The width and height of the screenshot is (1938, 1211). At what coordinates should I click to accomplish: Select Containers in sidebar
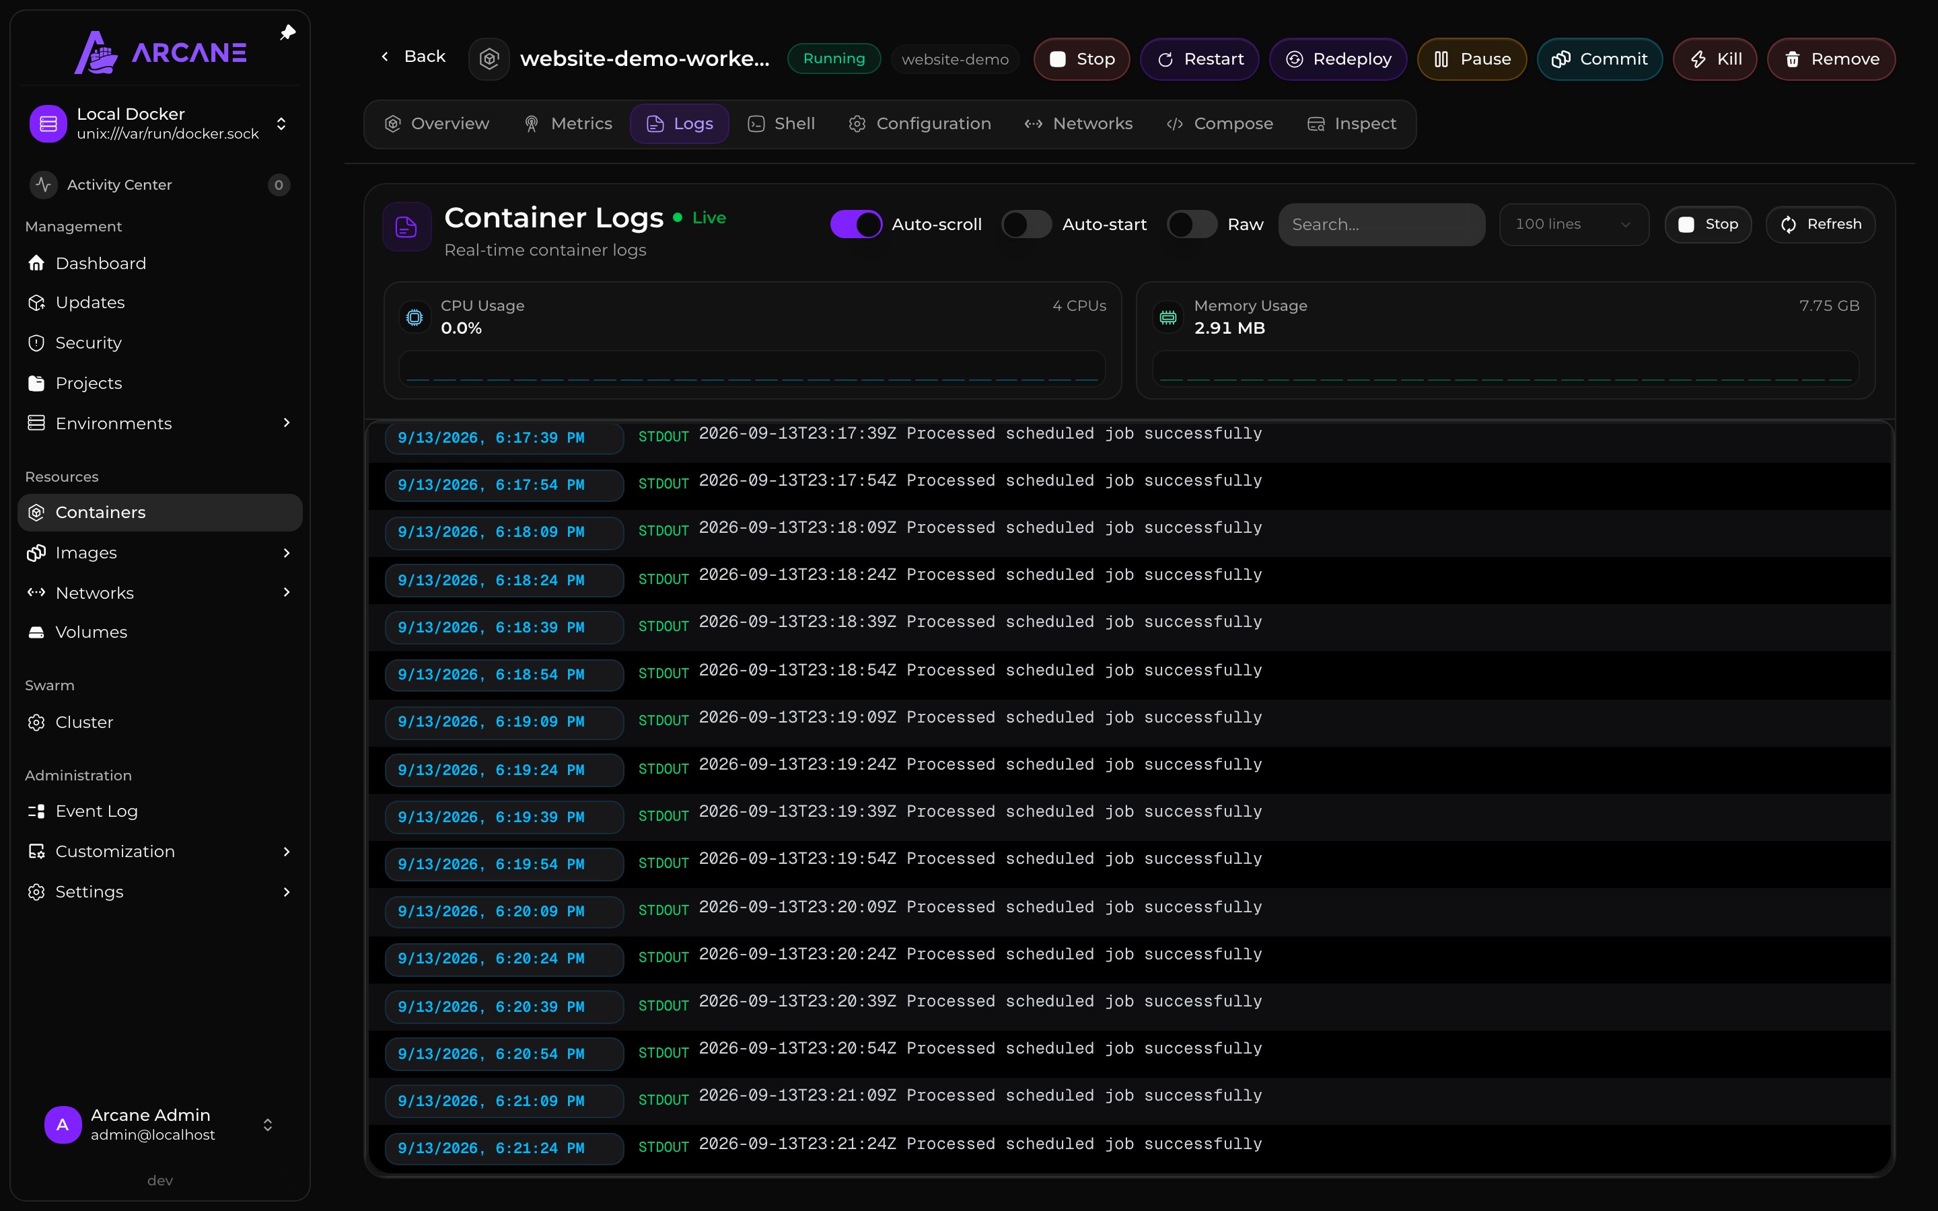(159, 513)
